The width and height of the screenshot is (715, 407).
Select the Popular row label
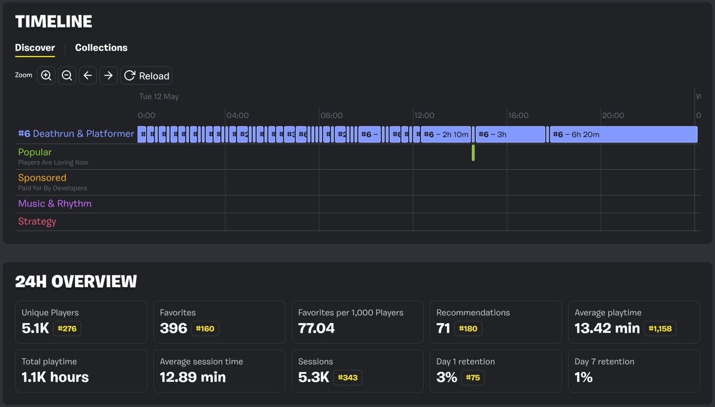tap(35, 152)
